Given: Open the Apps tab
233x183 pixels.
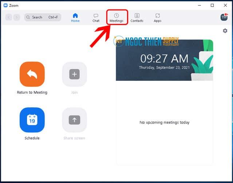Looking at the screenshot, I should coord(158,18).
